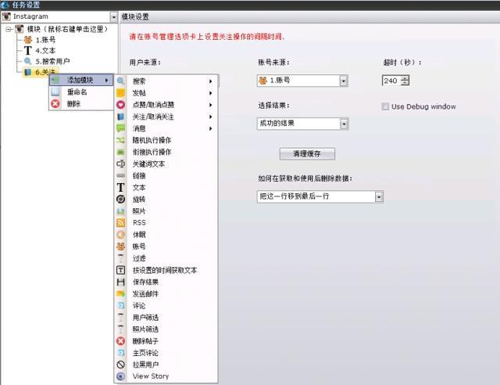Expand the 消息 submenu arrow
This screenshot has height=385, width=500.
coord(210,128)
